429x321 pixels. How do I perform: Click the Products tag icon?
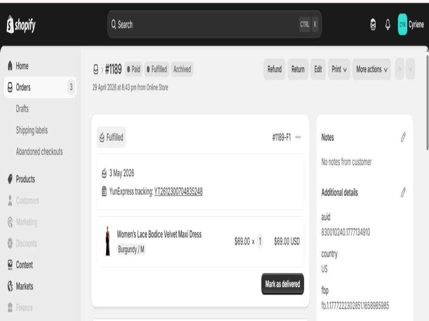(x=10, y=179)
